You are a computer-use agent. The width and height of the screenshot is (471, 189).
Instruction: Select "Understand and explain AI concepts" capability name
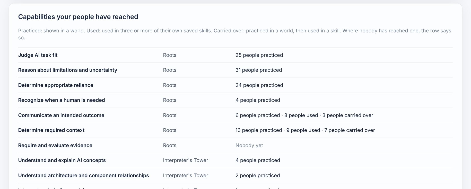pyautogui.click(x=62, y=160)
